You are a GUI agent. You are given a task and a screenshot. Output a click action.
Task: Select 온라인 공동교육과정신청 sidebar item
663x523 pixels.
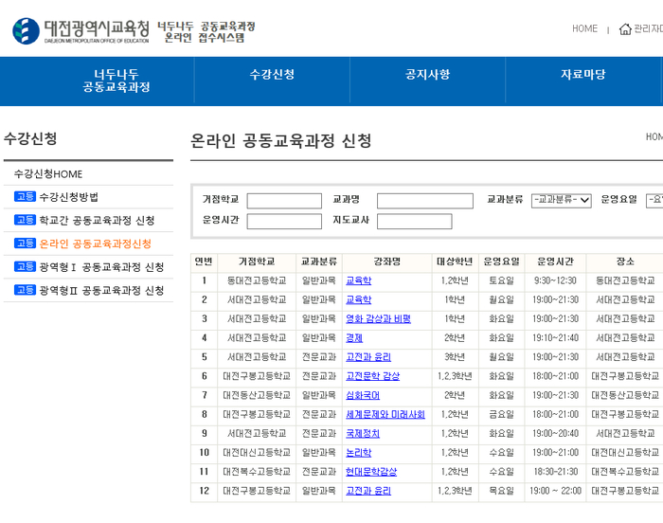[95, 243]
